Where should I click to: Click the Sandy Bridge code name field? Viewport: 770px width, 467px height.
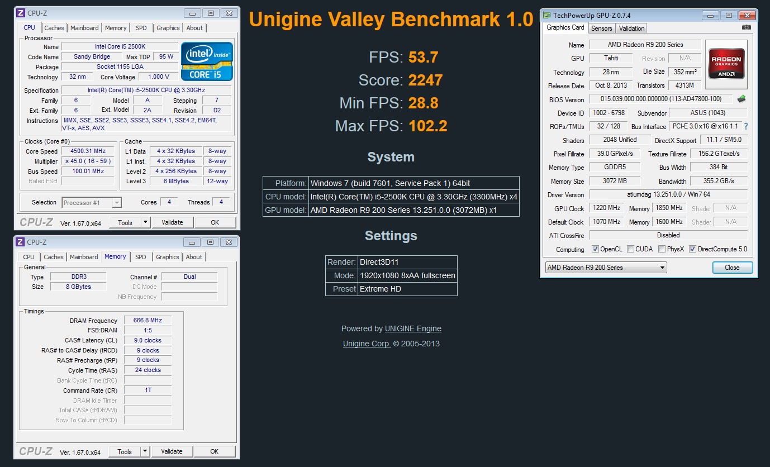click(x=92, y=56)
